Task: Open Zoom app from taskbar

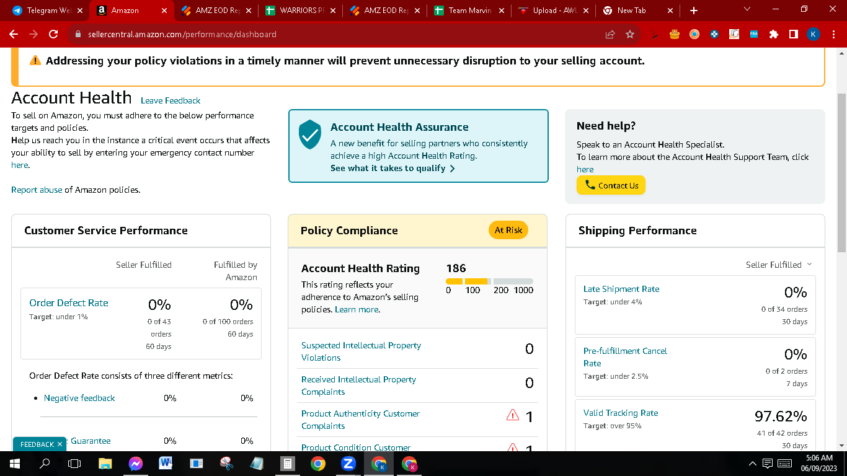Action: point(348,464)
